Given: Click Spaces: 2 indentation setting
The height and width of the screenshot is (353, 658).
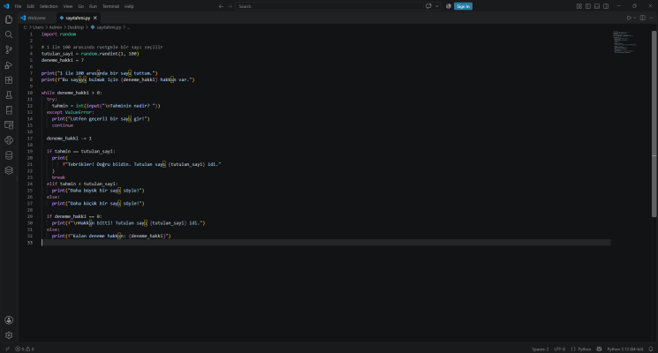Looking at the screenshot, I should [540, 349].
